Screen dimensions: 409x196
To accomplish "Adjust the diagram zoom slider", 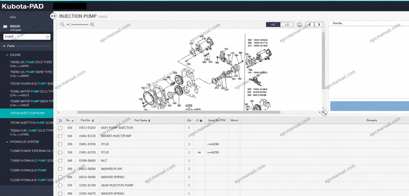I will pos(70,24).
